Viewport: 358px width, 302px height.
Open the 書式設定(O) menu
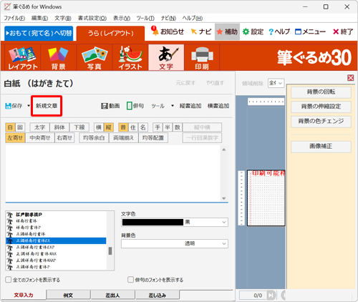coord(92,18)
